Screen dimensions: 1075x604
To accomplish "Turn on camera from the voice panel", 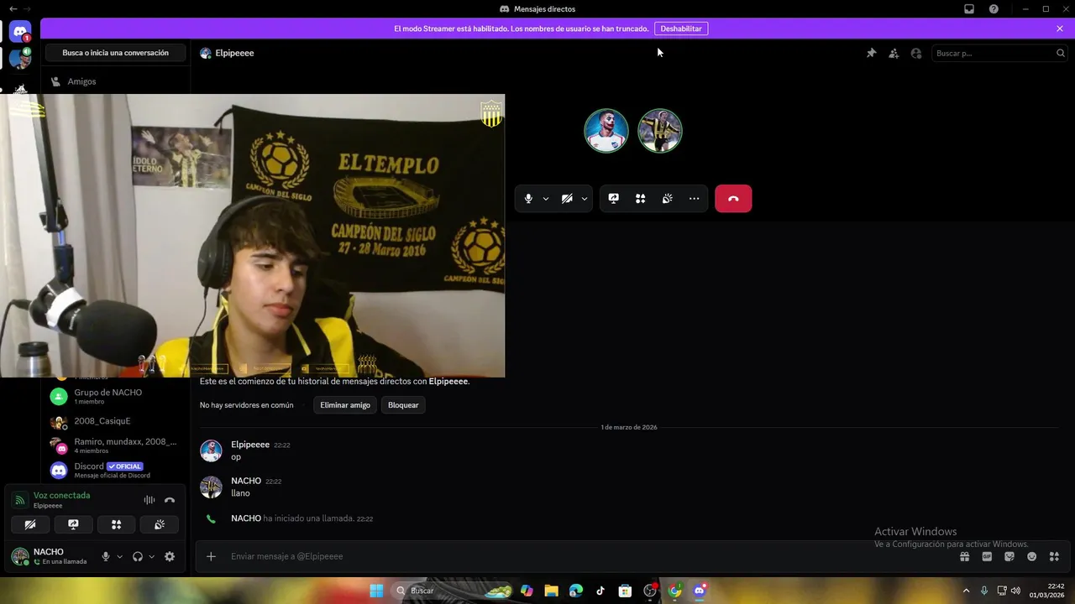I will point(30,525).
